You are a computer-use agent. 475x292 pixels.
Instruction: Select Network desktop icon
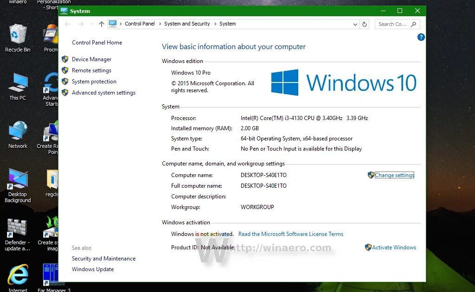(x=18, y=135)
